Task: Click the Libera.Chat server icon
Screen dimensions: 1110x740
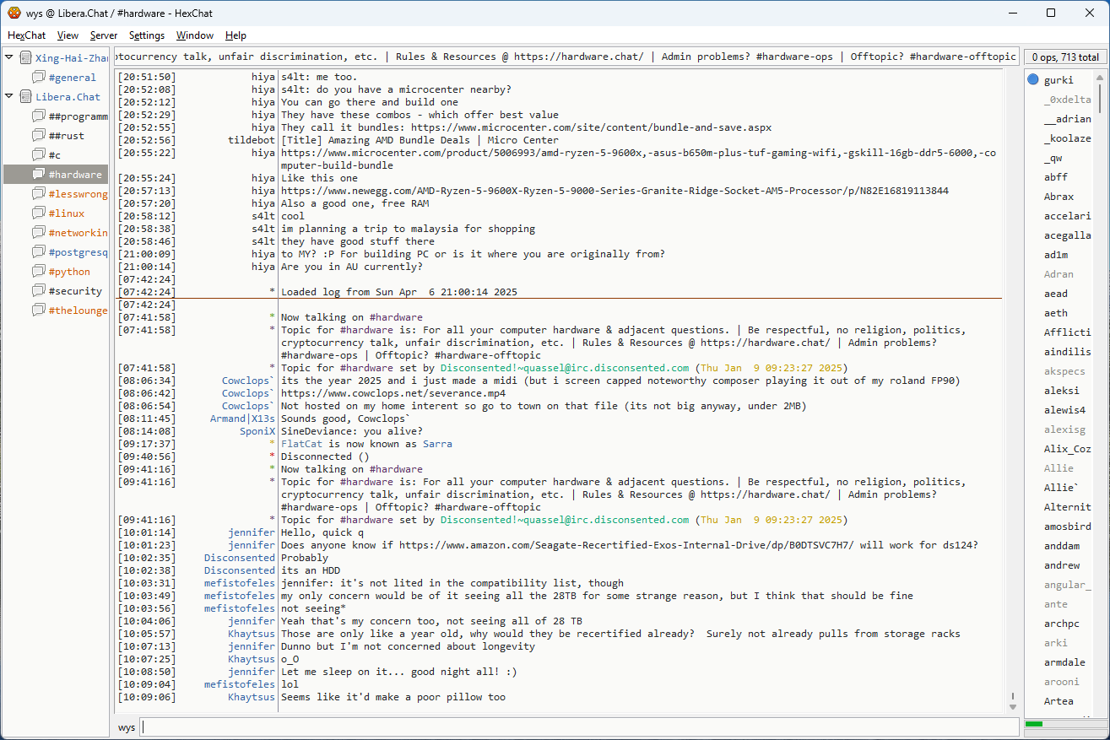Action: tap(25, 97)
